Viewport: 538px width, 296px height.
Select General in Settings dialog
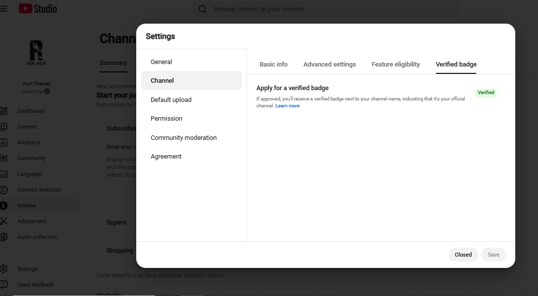(x=192, y=62)
